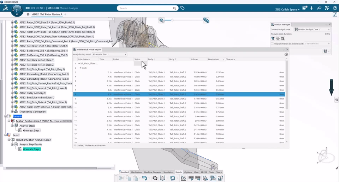Collapse the Clash group row in report
Viewport: 339px width, 182px height.
pyautogui.click(x=81, y=68)
